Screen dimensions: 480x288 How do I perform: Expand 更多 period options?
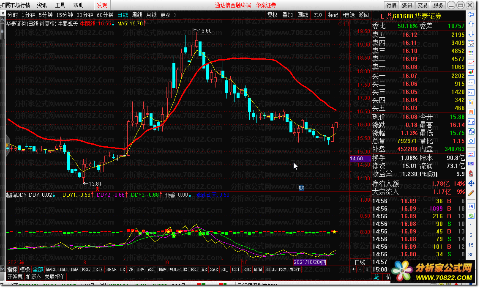(x=168, y=15)
